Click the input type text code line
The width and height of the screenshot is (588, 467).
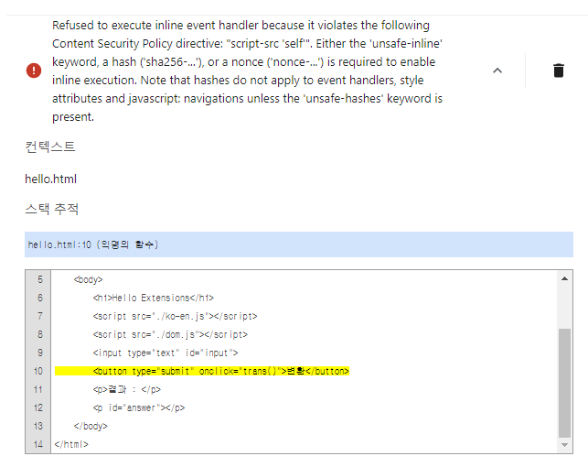pos(166,353)
